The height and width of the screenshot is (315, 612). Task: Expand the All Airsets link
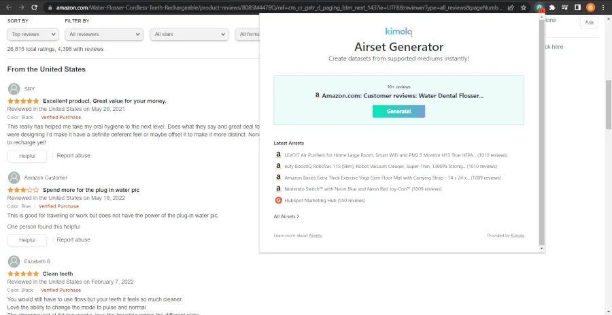(286, 216)
